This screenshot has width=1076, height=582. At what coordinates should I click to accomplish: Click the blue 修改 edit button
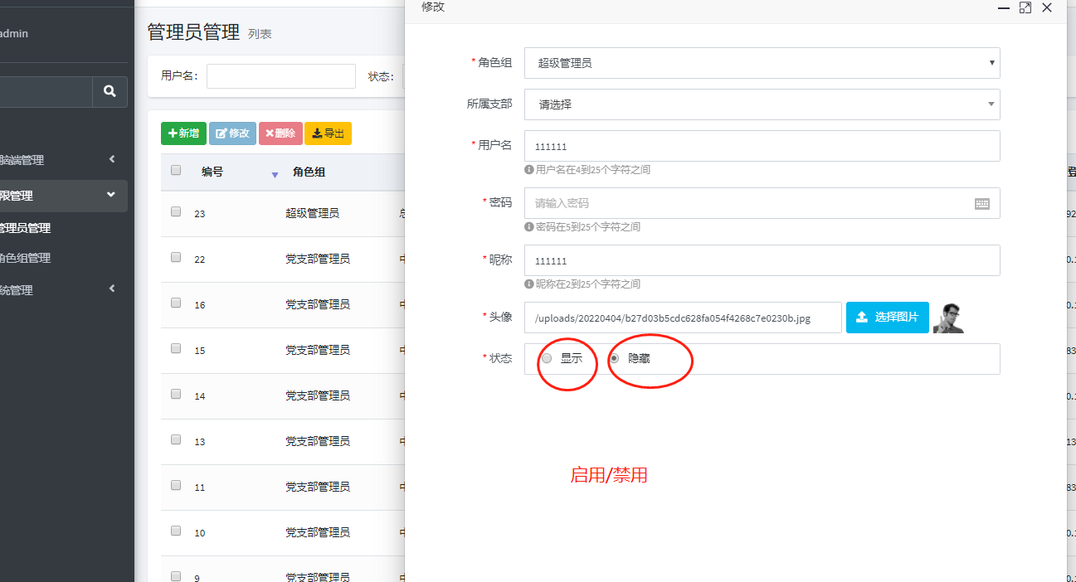point(232,133)
